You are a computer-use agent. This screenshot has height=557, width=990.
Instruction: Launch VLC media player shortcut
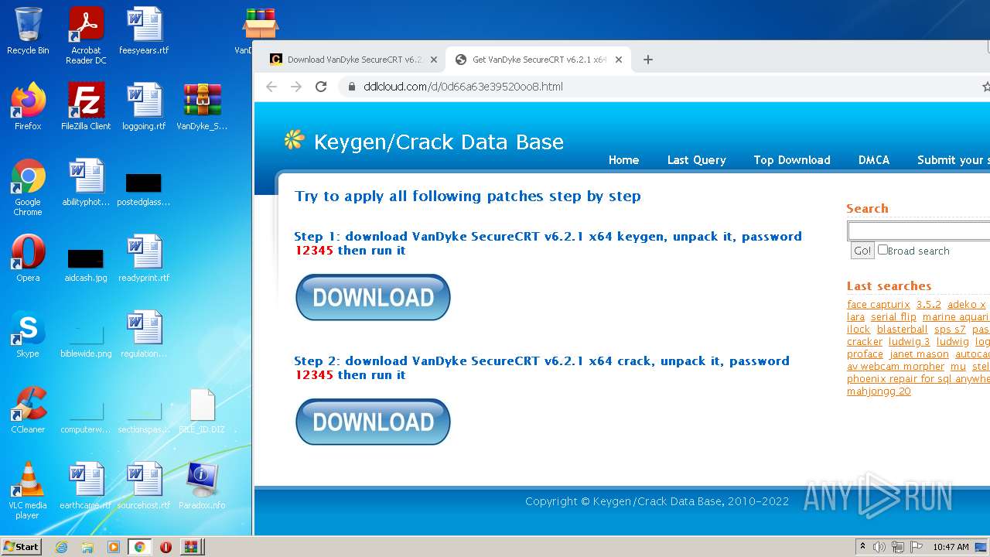(x=28, y=490)
